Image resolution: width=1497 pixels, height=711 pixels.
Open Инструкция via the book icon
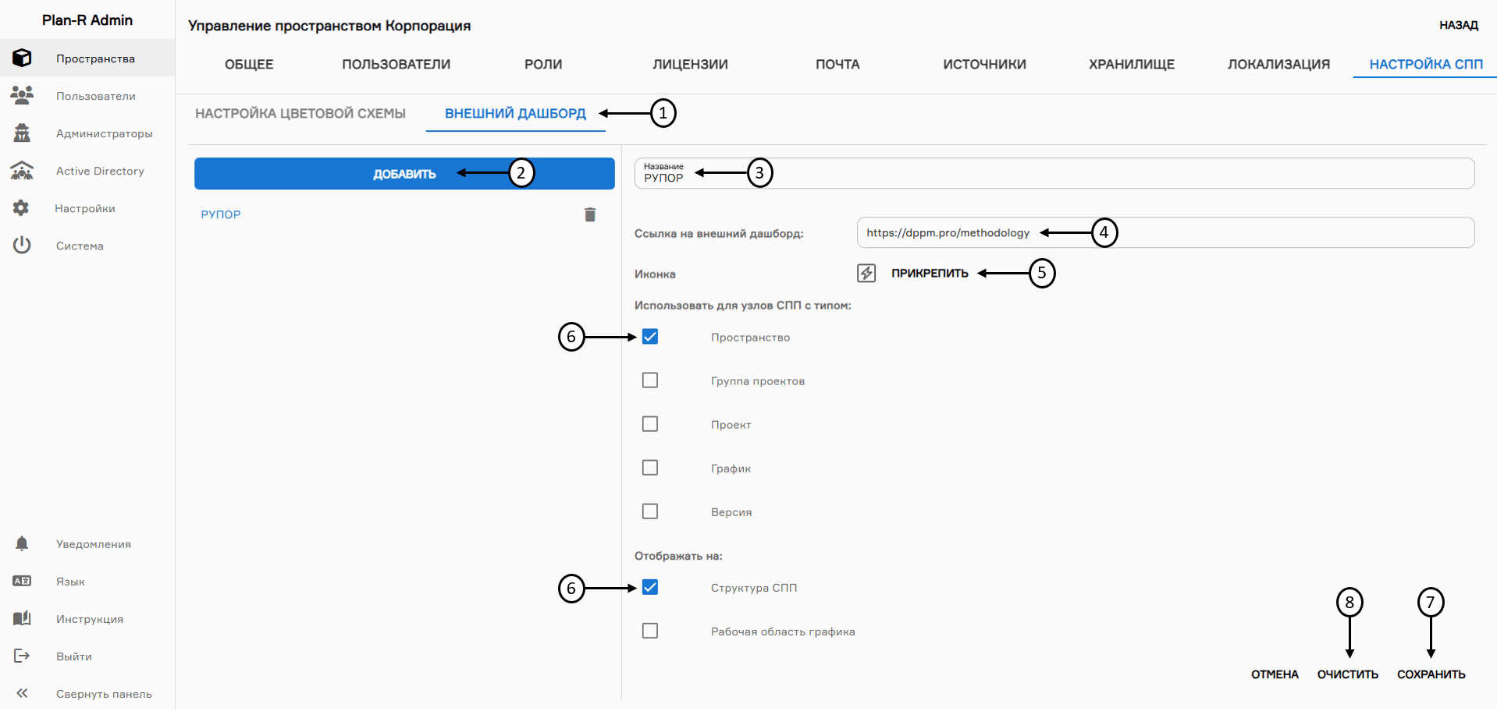22,618
